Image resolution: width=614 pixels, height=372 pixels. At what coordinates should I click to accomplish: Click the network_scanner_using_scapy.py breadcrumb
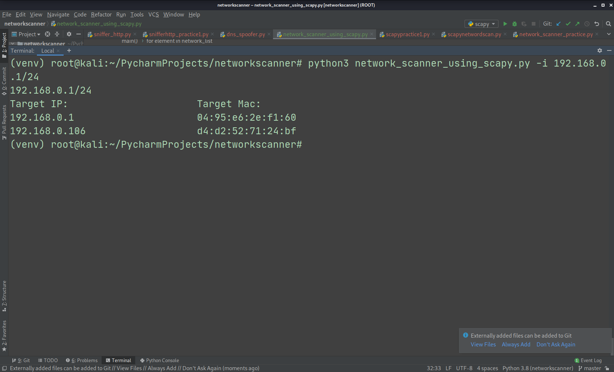96,24
